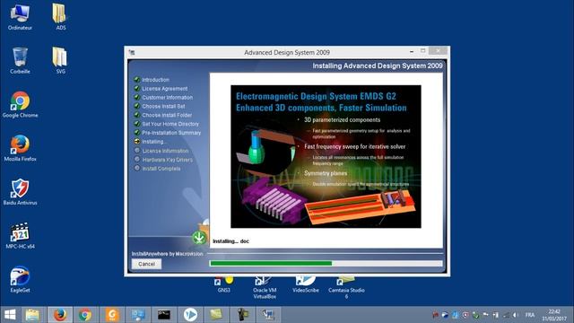The height and width of the screenshot is (323, 574).
Task: Open Baidu Antivirus desktop shortcut
Action: click(20, 192)
